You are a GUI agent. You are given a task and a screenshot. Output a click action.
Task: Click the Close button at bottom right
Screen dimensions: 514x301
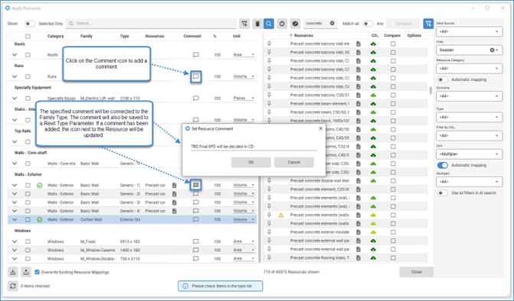pyautogui.click(x=416, y=272)
